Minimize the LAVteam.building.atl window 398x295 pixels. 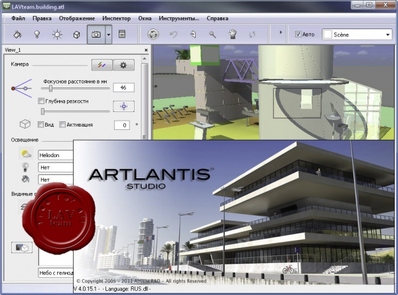358,5
